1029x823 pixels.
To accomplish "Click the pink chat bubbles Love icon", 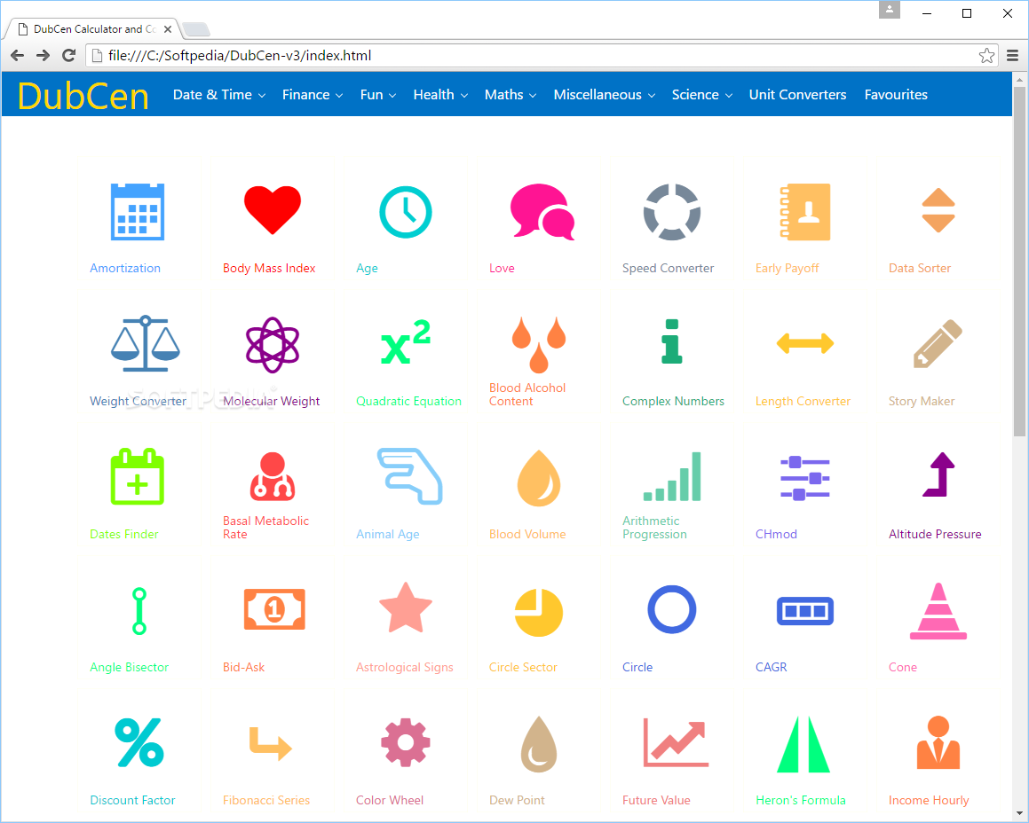I will 542,211.
